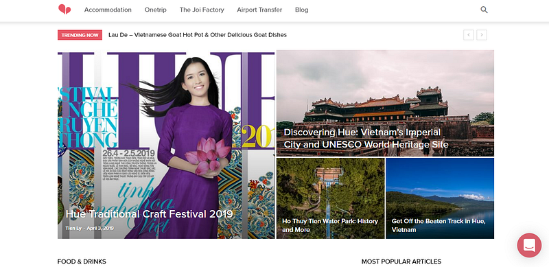Open Ho Thuy Tien Water Park article
This screenshot has width=549, height=267.
click(330, 225)
